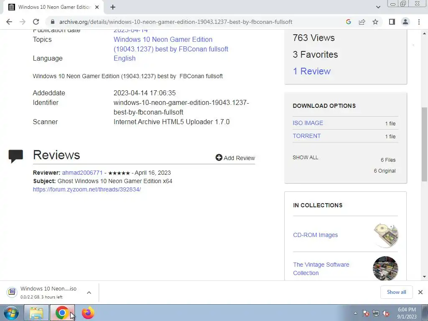This screenshot has height=321, width=428.
Task: Bookmark this page with star icon
Action: pos(375,22)
